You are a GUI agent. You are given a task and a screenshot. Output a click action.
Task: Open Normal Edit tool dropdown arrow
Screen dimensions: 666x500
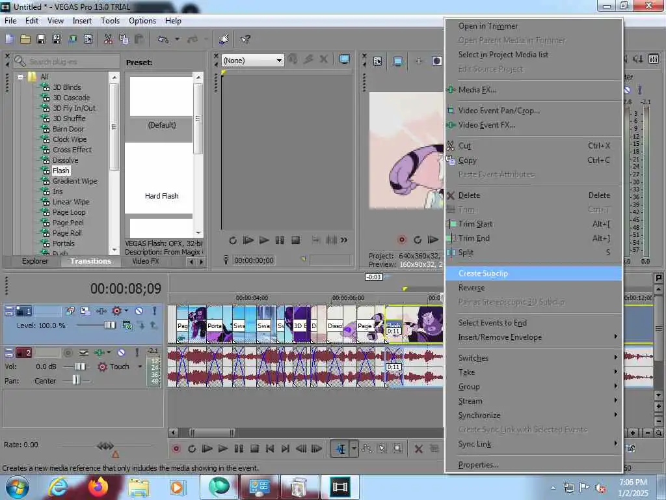[x=354, y=449]
